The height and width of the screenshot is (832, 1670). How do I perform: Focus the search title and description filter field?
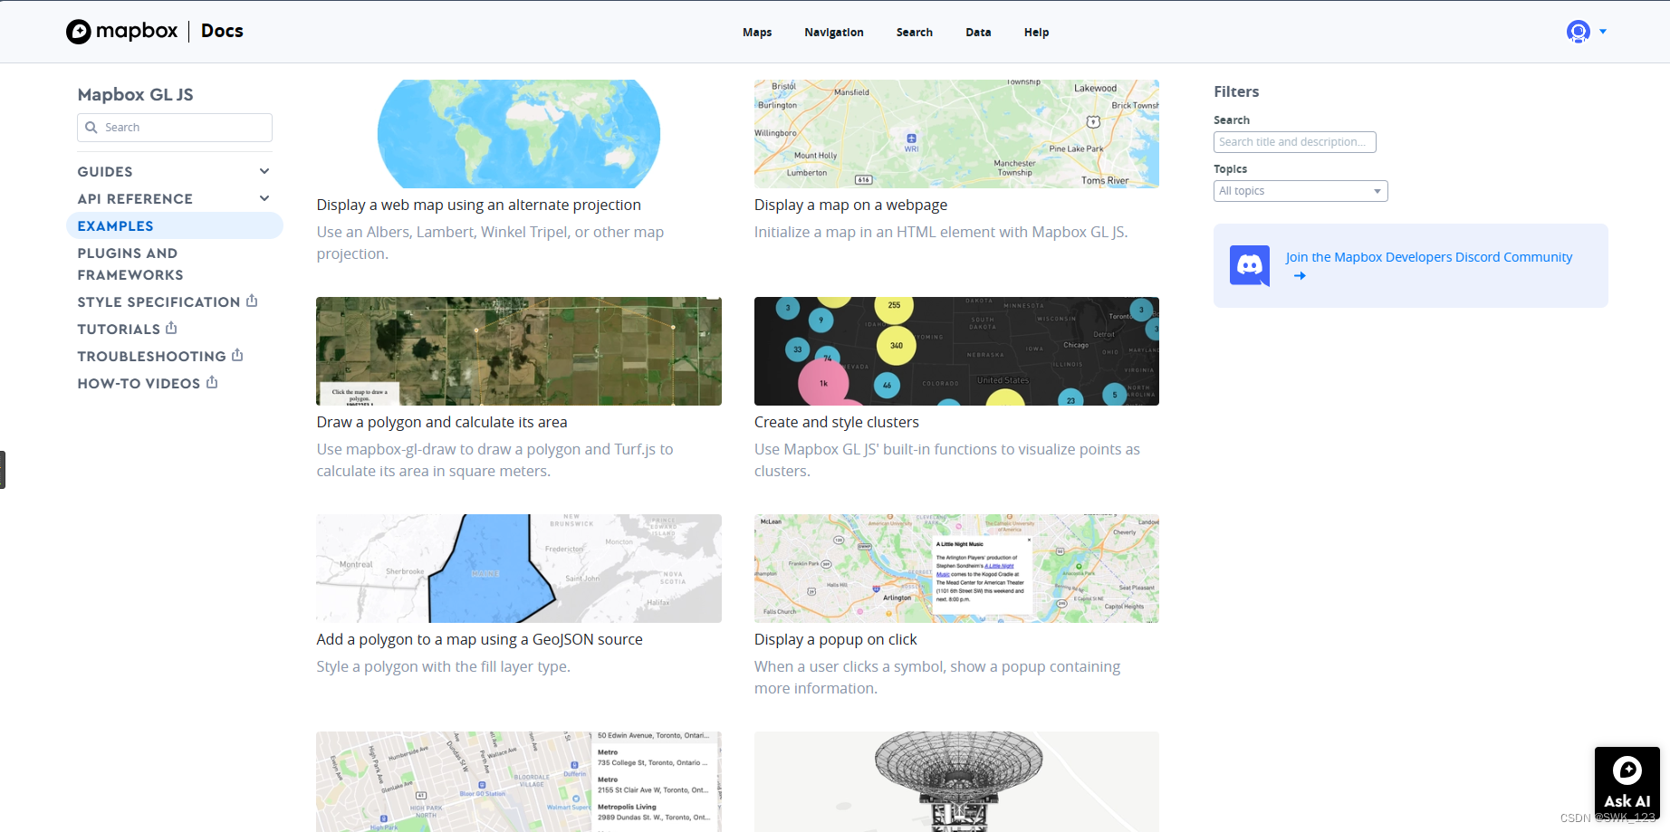(x=1295, y=142)
